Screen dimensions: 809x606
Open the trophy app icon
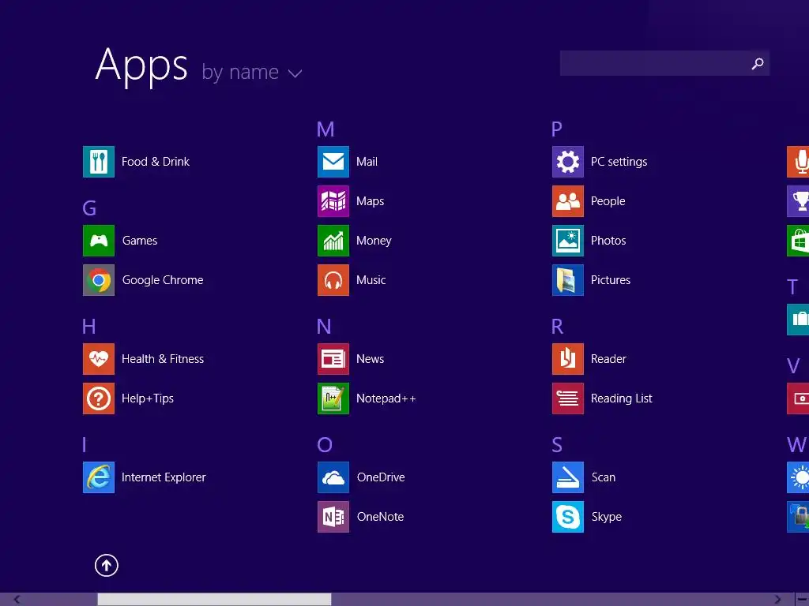[x=798, y=201]
